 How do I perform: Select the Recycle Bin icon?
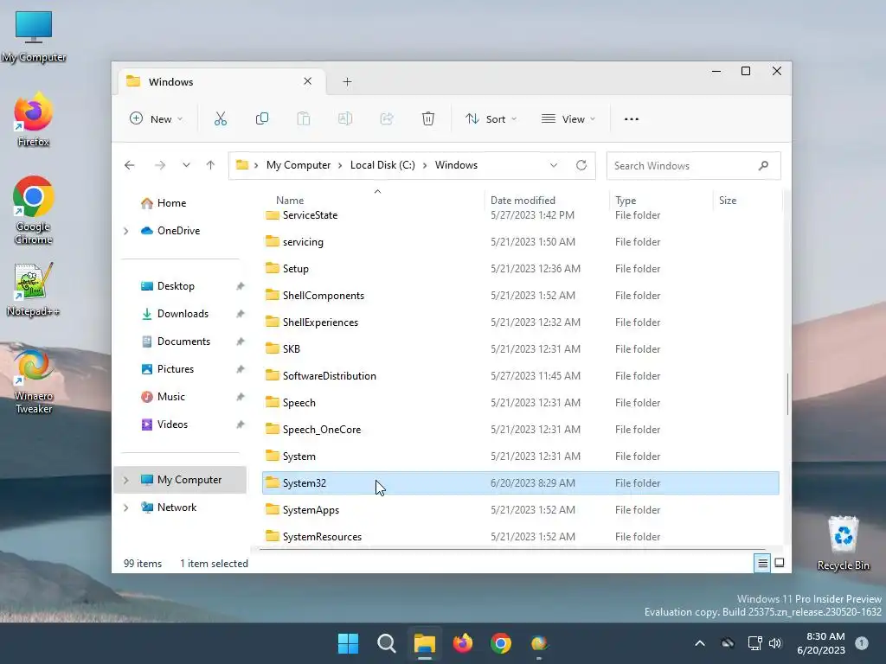point(843,543)
